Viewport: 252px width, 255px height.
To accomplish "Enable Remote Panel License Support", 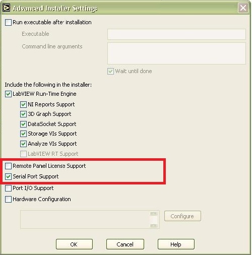I will click(8, 166).
